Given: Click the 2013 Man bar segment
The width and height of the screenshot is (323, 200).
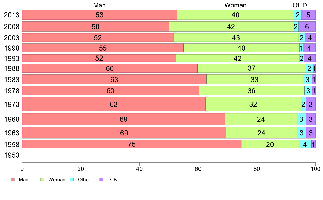Looking at the screenshot, I should [x=100, y=15].
